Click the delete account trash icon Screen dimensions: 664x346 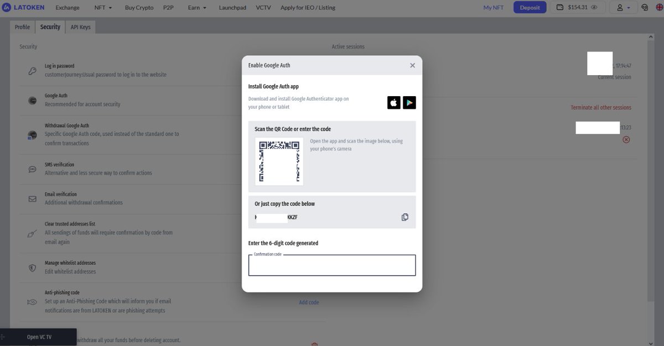[x=314, y=344]
